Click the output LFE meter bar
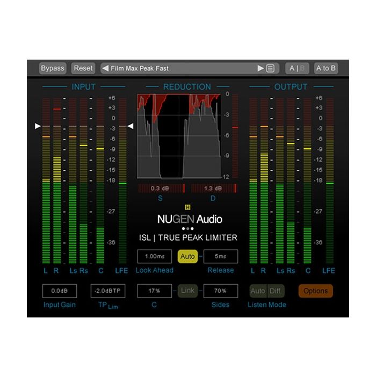The image size is (376, 376). tap(330, 181)
